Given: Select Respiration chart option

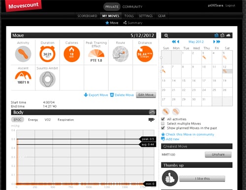Looking at the screenshot, I should (66, 120).
